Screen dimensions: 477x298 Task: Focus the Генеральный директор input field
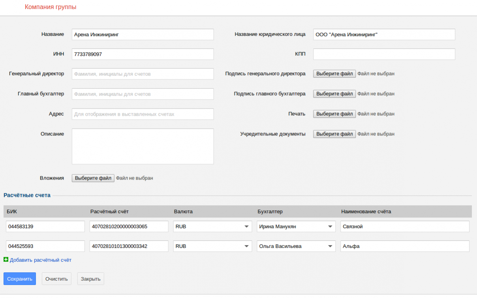(143, 74)
